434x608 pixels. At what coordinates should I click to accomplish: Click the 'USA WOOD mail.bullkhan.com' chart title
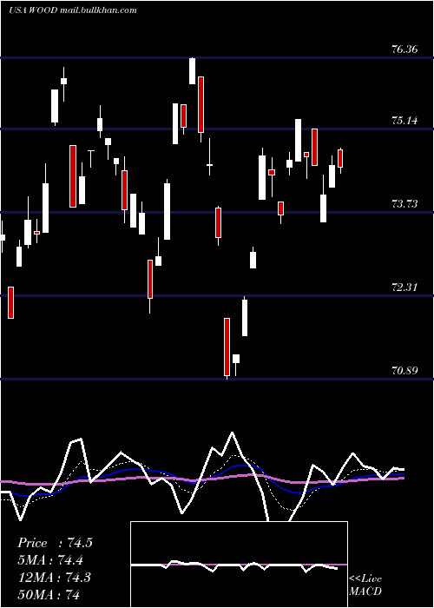tap(73, 10)
